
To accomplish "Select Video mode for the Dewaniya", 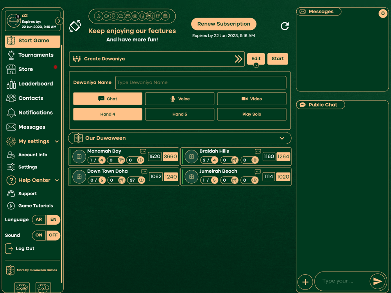I will (x=251, y=99).
